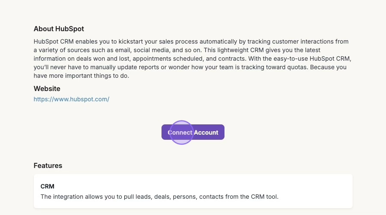
Task: Open the https://www.hubspot.com/ website link
Action: click(x=72, y=99)
